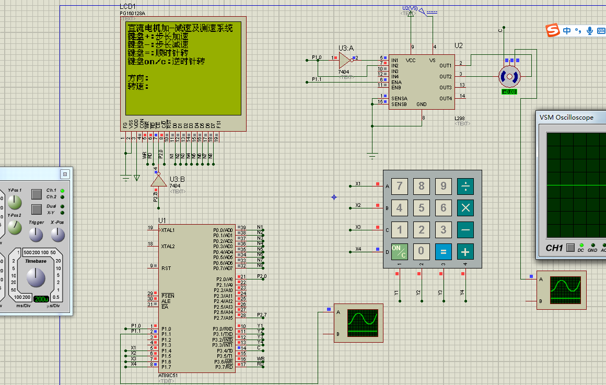Click the VSM Oscilloscope title bar
The width and height of the screenshot is (606, 385).
click(571, 117)
